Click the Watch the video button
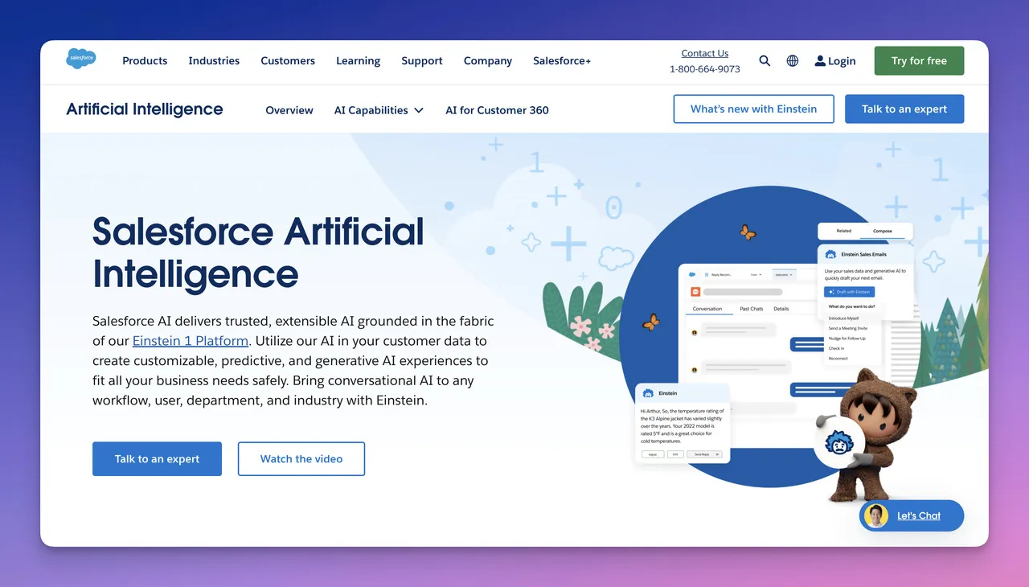1029x587 pixels. 301,458
